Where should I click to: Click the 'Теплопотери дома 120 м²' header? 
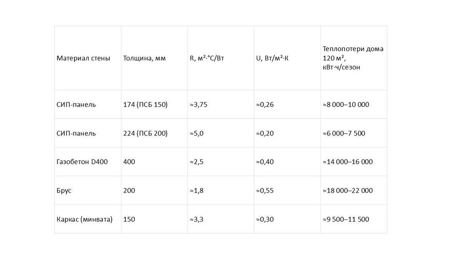(354, 58)
